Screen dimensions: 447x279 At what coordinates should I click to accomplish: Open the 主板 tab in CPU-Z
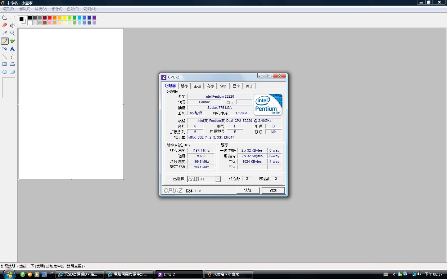point(197,86)
